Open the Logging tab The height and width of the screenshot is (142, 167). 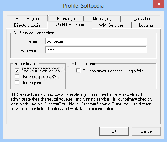click(146, 25)
